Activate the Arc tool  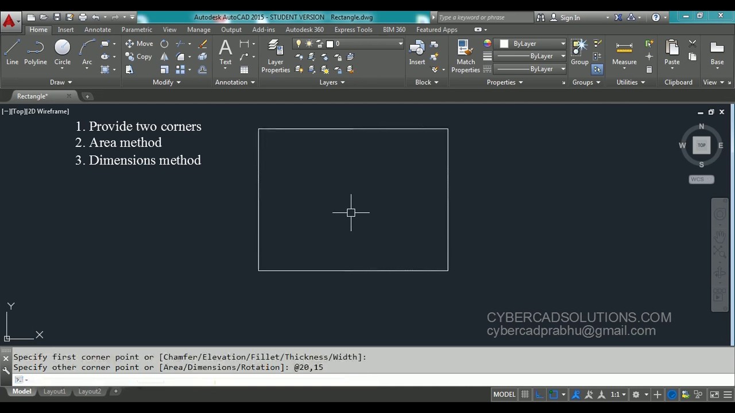pos(87,53)
